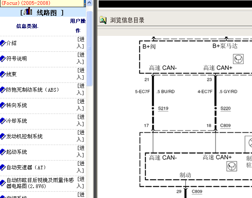Click the 浏览信息目录 folder search icon

[103, 20]
